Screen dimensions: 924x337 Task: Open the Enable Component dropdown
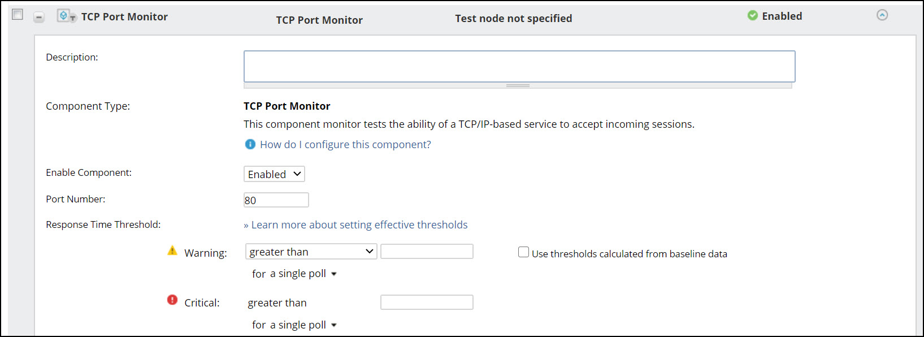click(274, 174)
